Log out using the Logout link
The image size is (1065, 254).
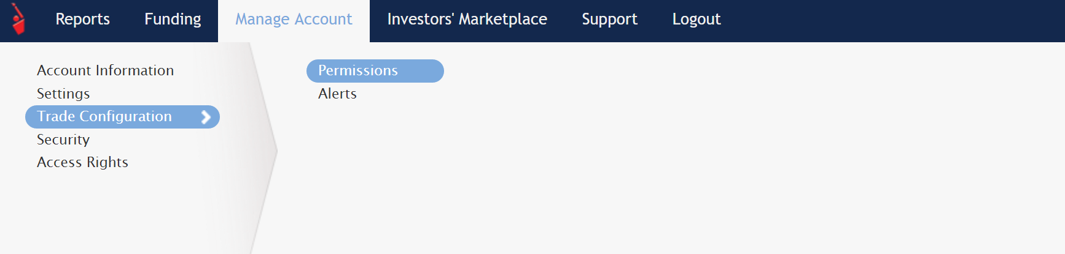[x=696, y=20]
